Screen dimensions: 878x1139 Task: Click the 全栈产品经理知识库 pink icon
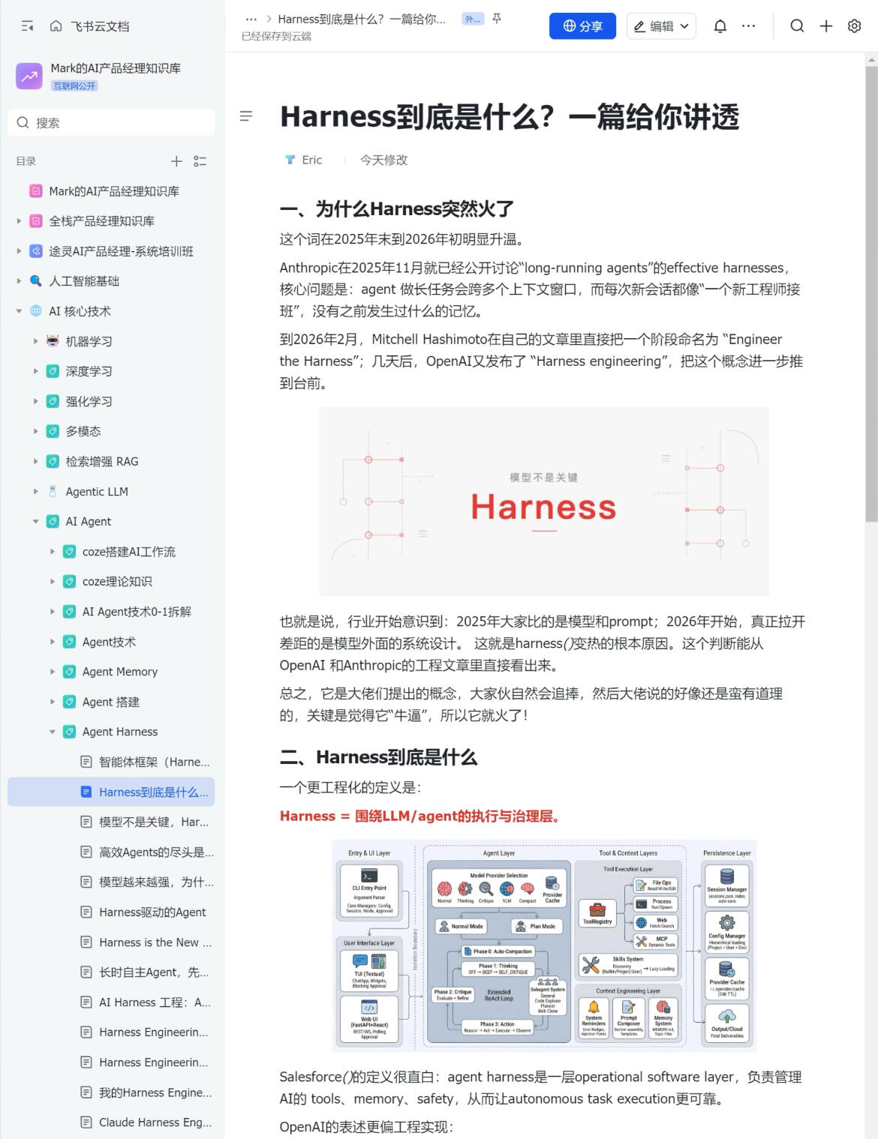[x=35, y=221]
